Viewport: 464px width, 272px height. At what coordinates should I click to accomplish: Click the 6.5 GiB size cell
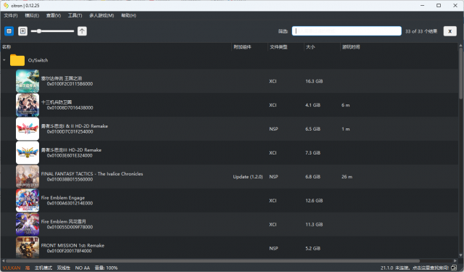pyautogui.click(x=312, y=129)
